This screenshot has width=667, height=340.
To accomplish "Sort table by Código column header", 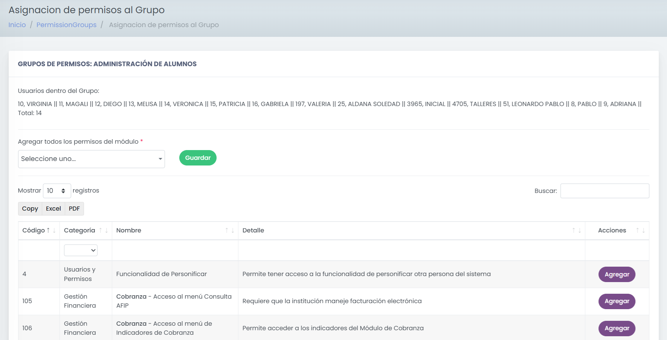I will click(x=39, y=230).
